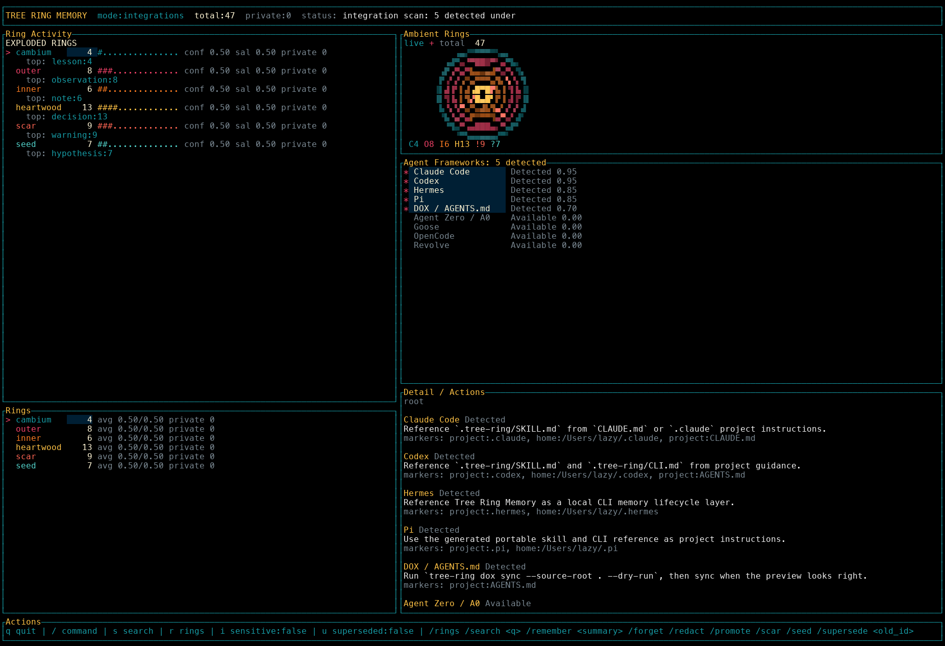Click the outer ### activity bar
Image resolution: width=945 pixels, height=646 pixels.
pyautogui.click(x=138, y=71)
